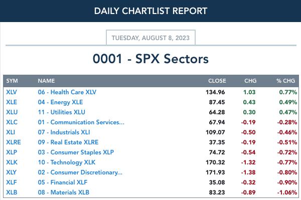
Task: Sort by the CLOSE column header
Action: click(x=217, y=81)
